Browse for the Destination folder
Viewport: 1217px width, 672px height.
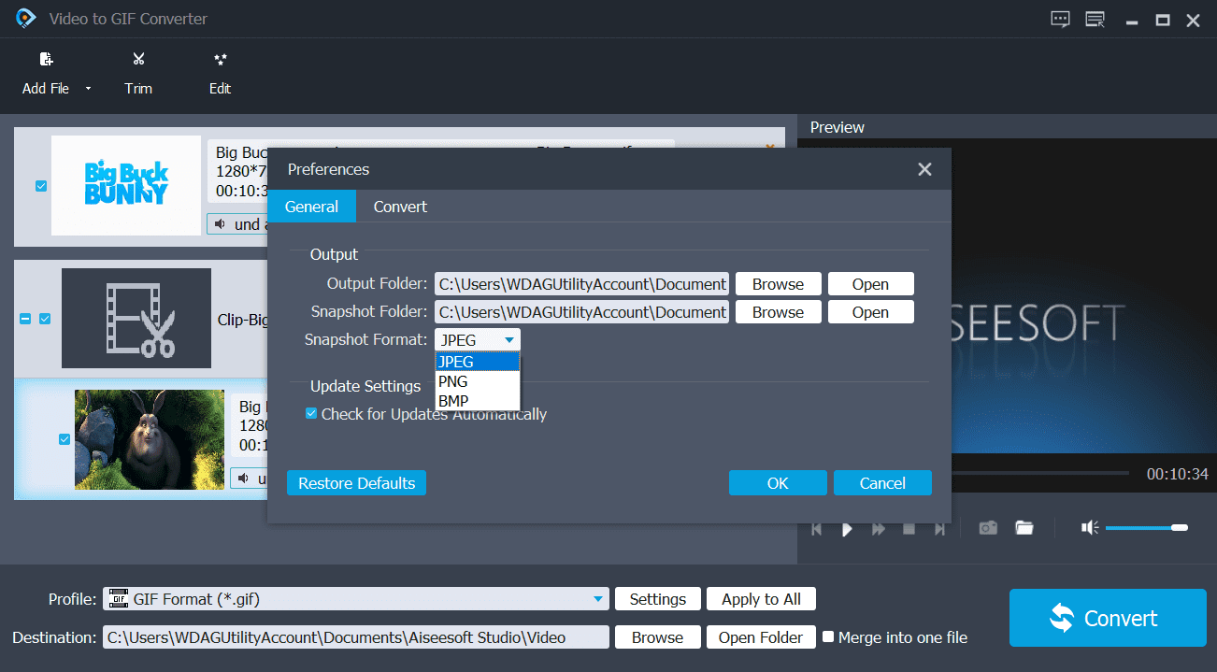[x=657, y=637]
